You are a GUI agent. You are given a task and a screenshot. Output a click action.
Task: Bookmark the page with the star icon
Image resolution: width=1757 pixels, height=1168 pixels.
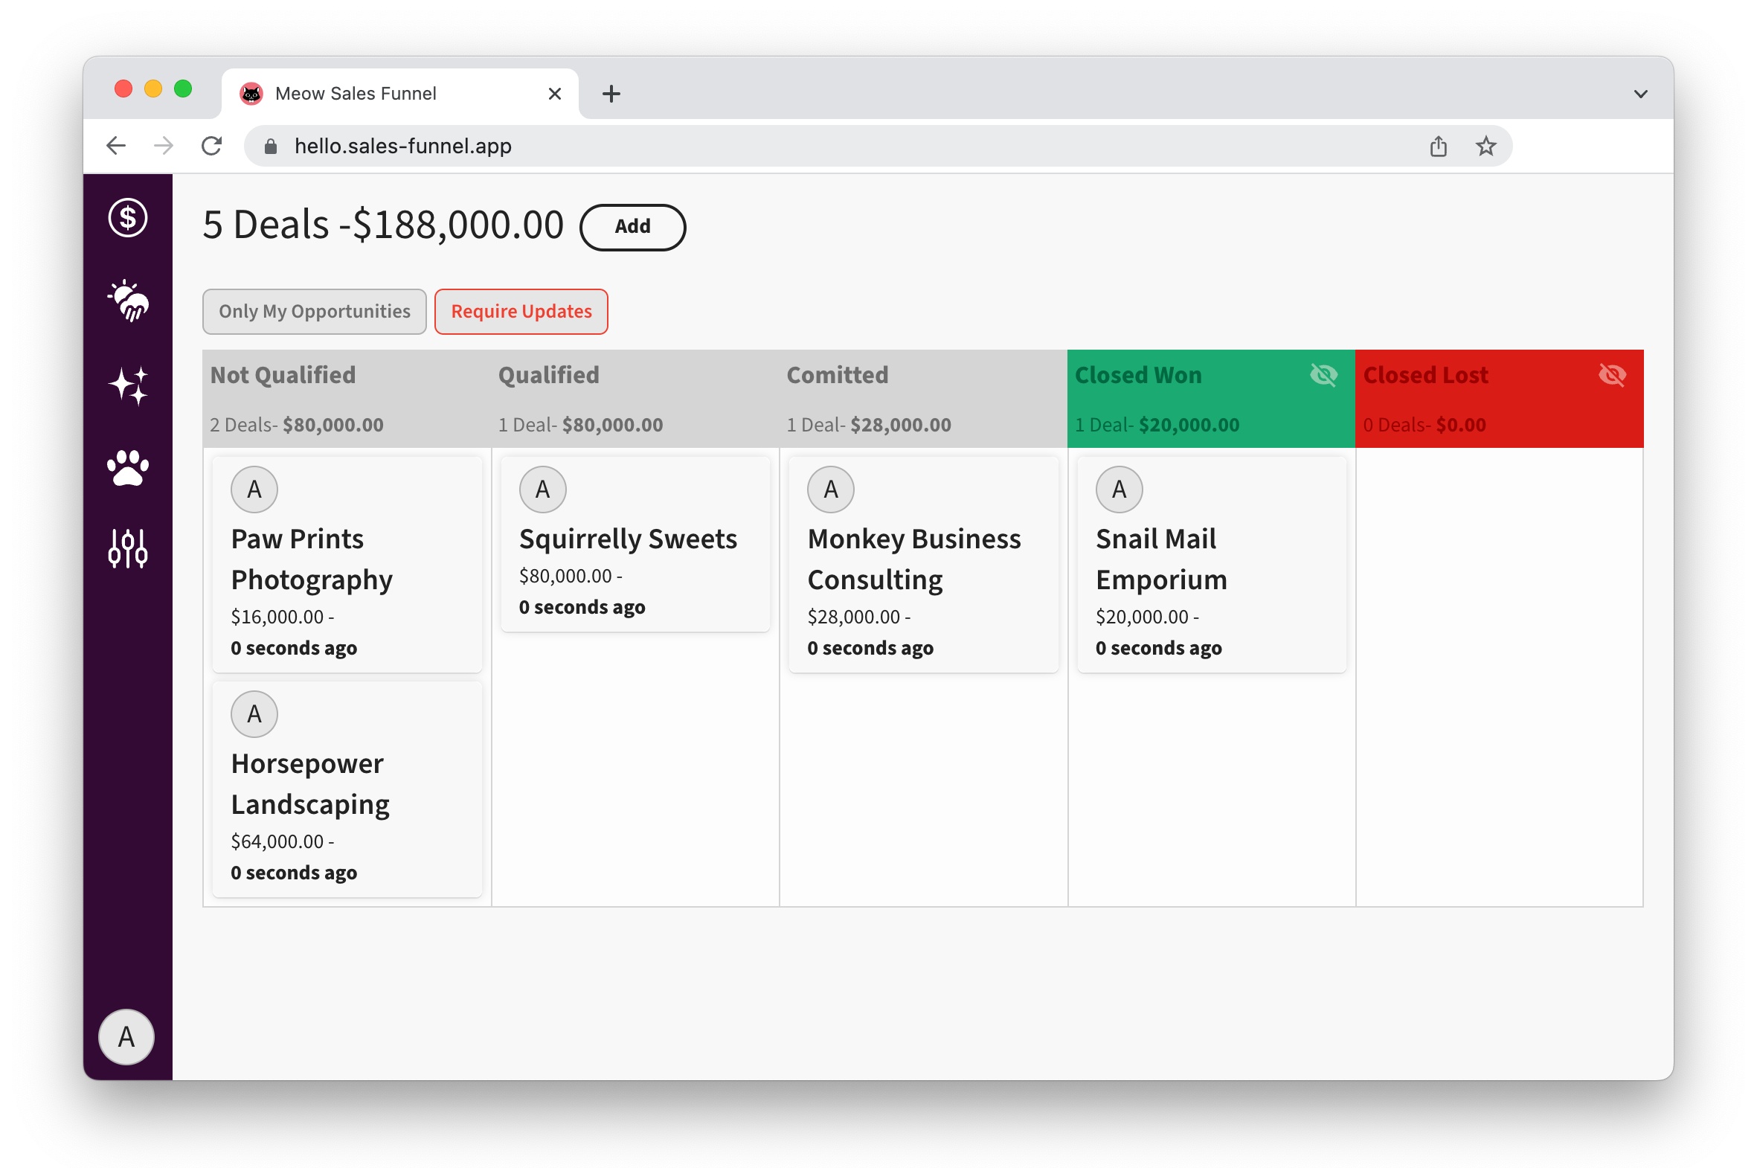pyautogui.click(x=1486, y=146)
